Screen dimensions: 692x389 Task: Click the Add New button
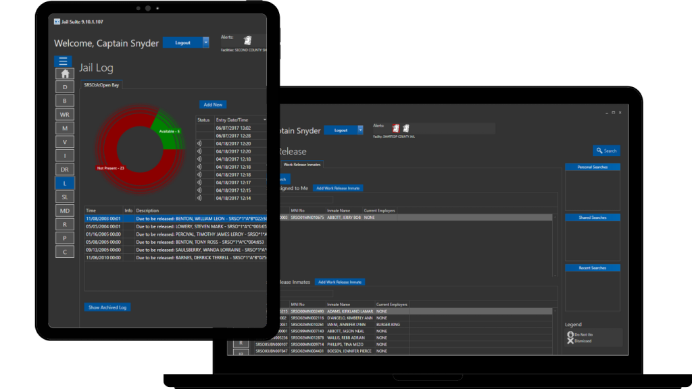click(213, 105)
